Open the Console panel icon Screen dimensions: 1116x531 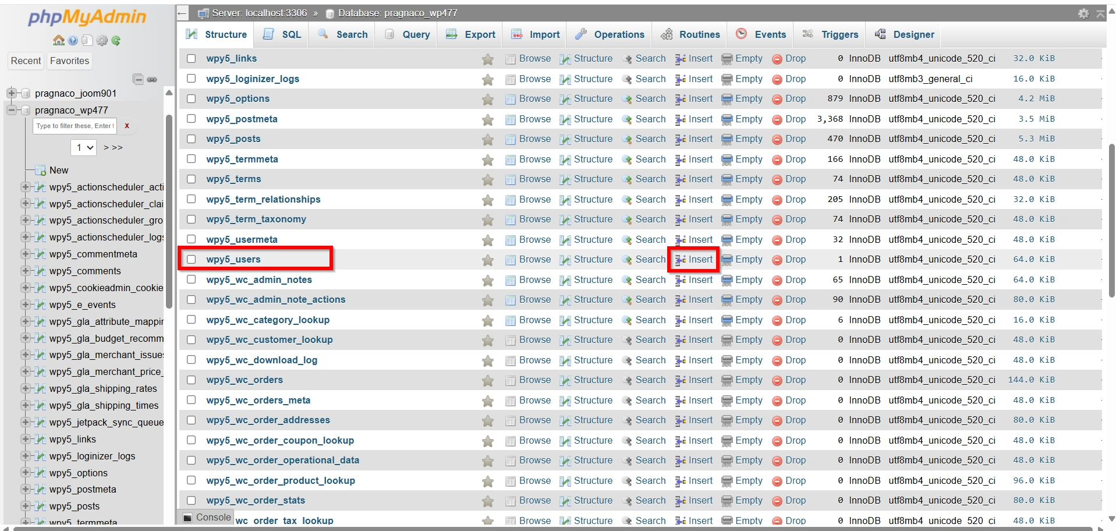tap(187, 517)
